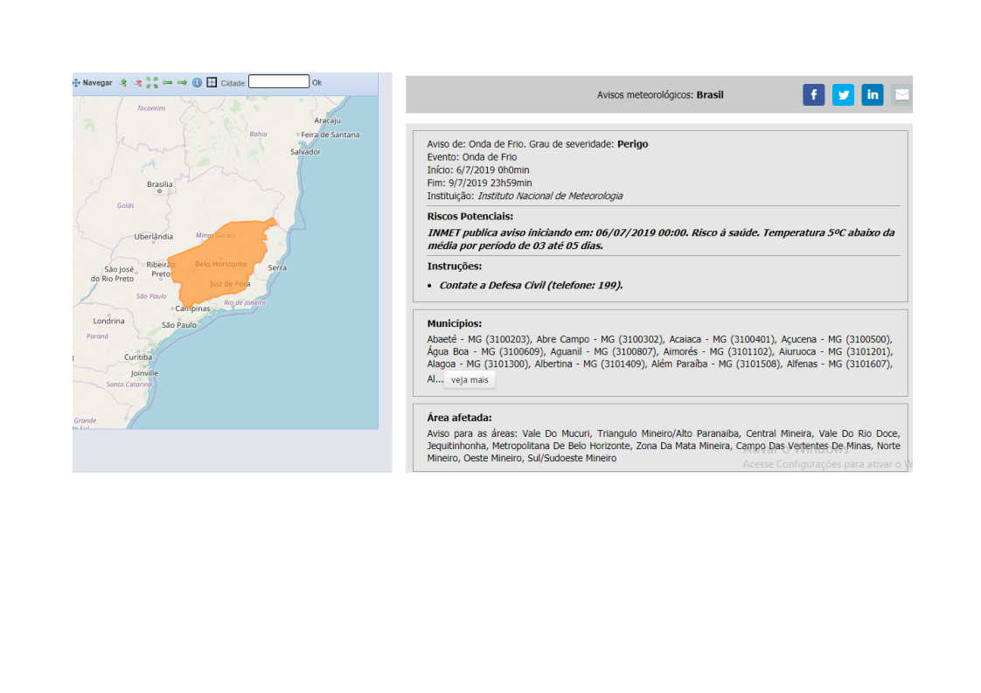Click Instituto Nacional de Meteorologia text
Viewport: 981px width, 693px height.
[x=550, y=197]
